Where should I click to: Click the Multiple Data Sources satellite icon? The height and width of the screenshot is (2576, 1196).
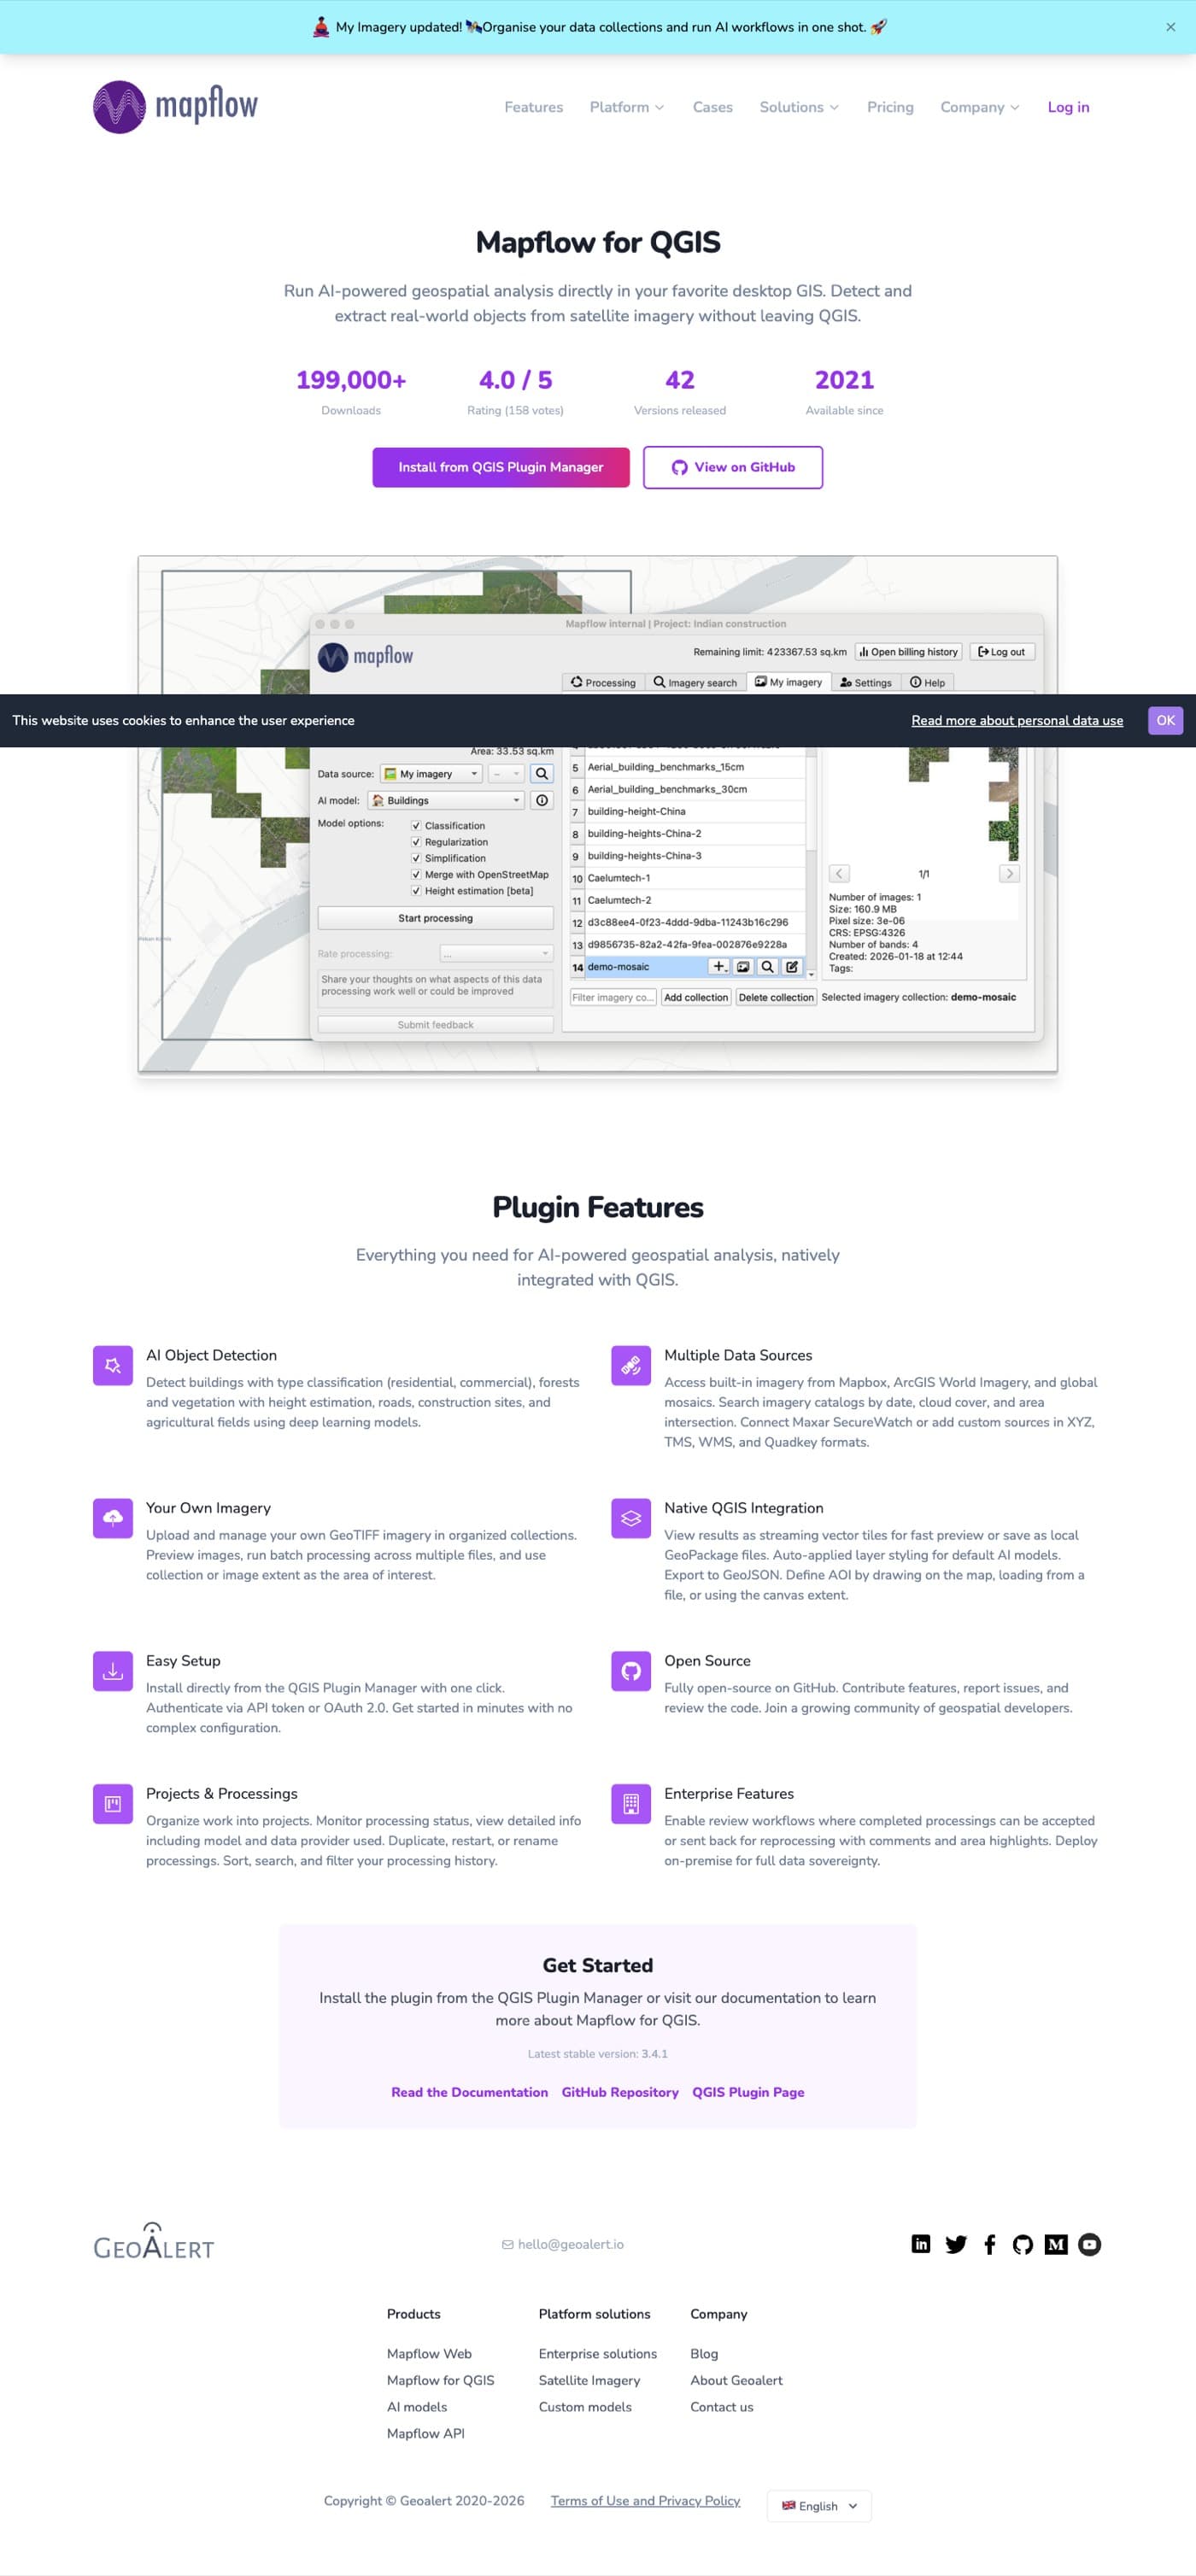coord(631,1365)
